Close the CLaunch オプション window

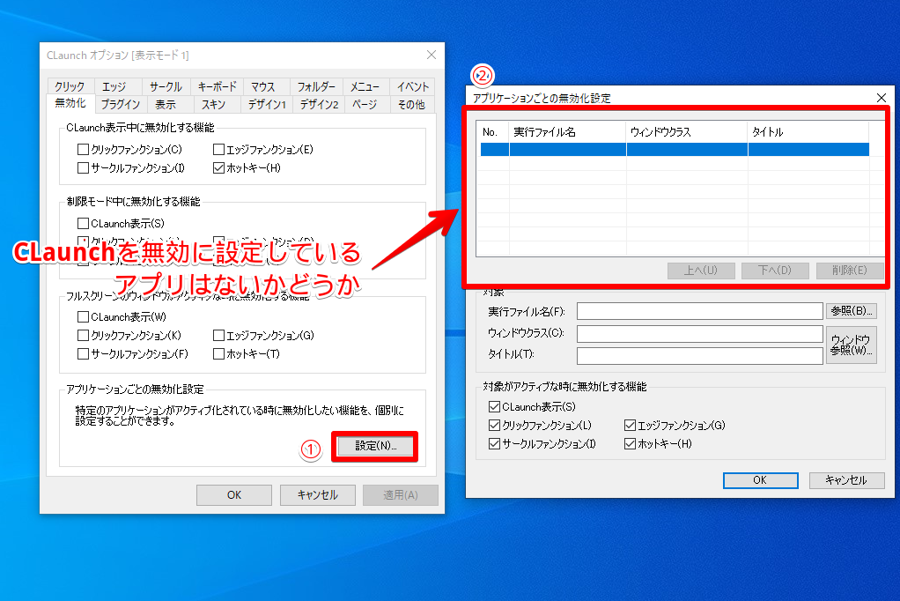coord(432,55)
